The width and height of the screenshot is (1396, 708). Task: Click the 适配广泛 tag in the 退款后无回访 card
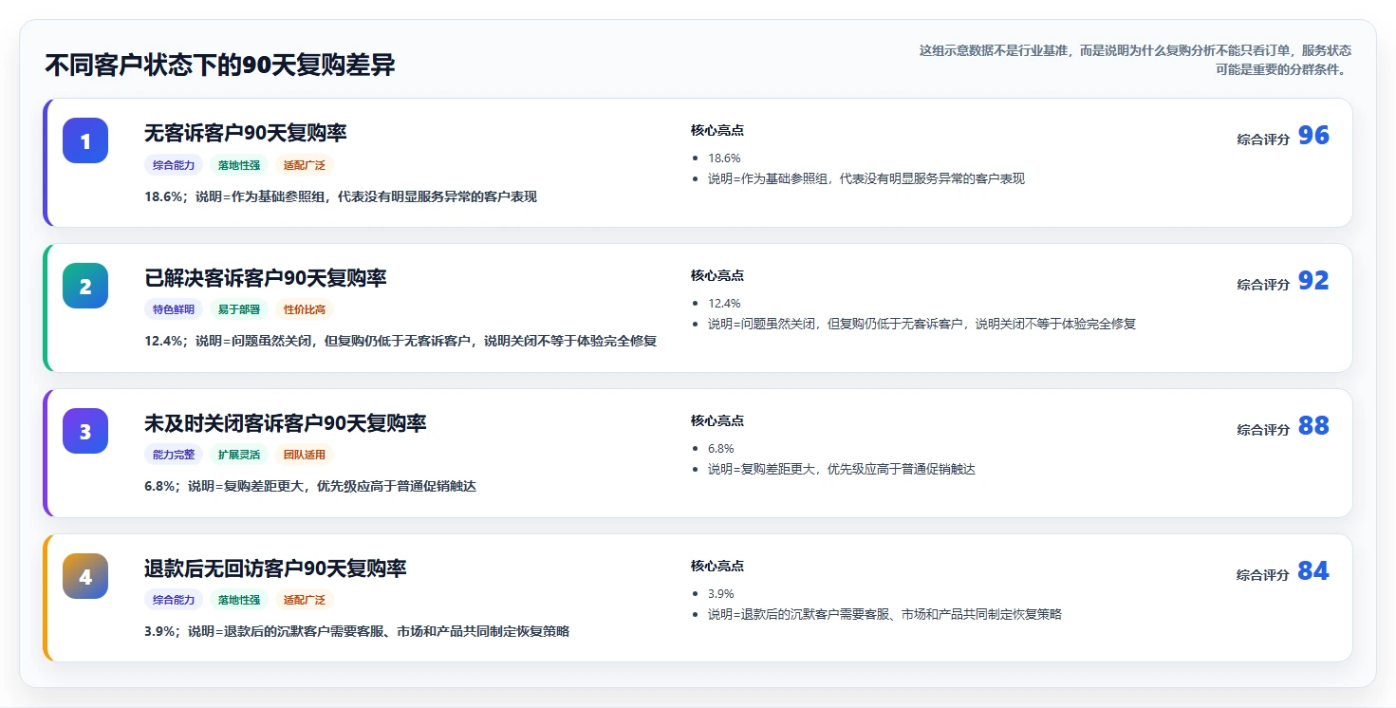305,600
